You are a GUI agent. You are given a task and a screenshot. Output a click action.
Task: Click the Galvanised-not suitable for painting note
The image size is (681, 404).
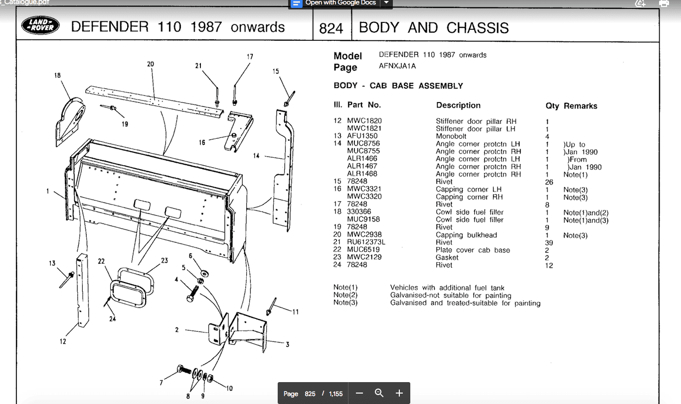(451, 296)
